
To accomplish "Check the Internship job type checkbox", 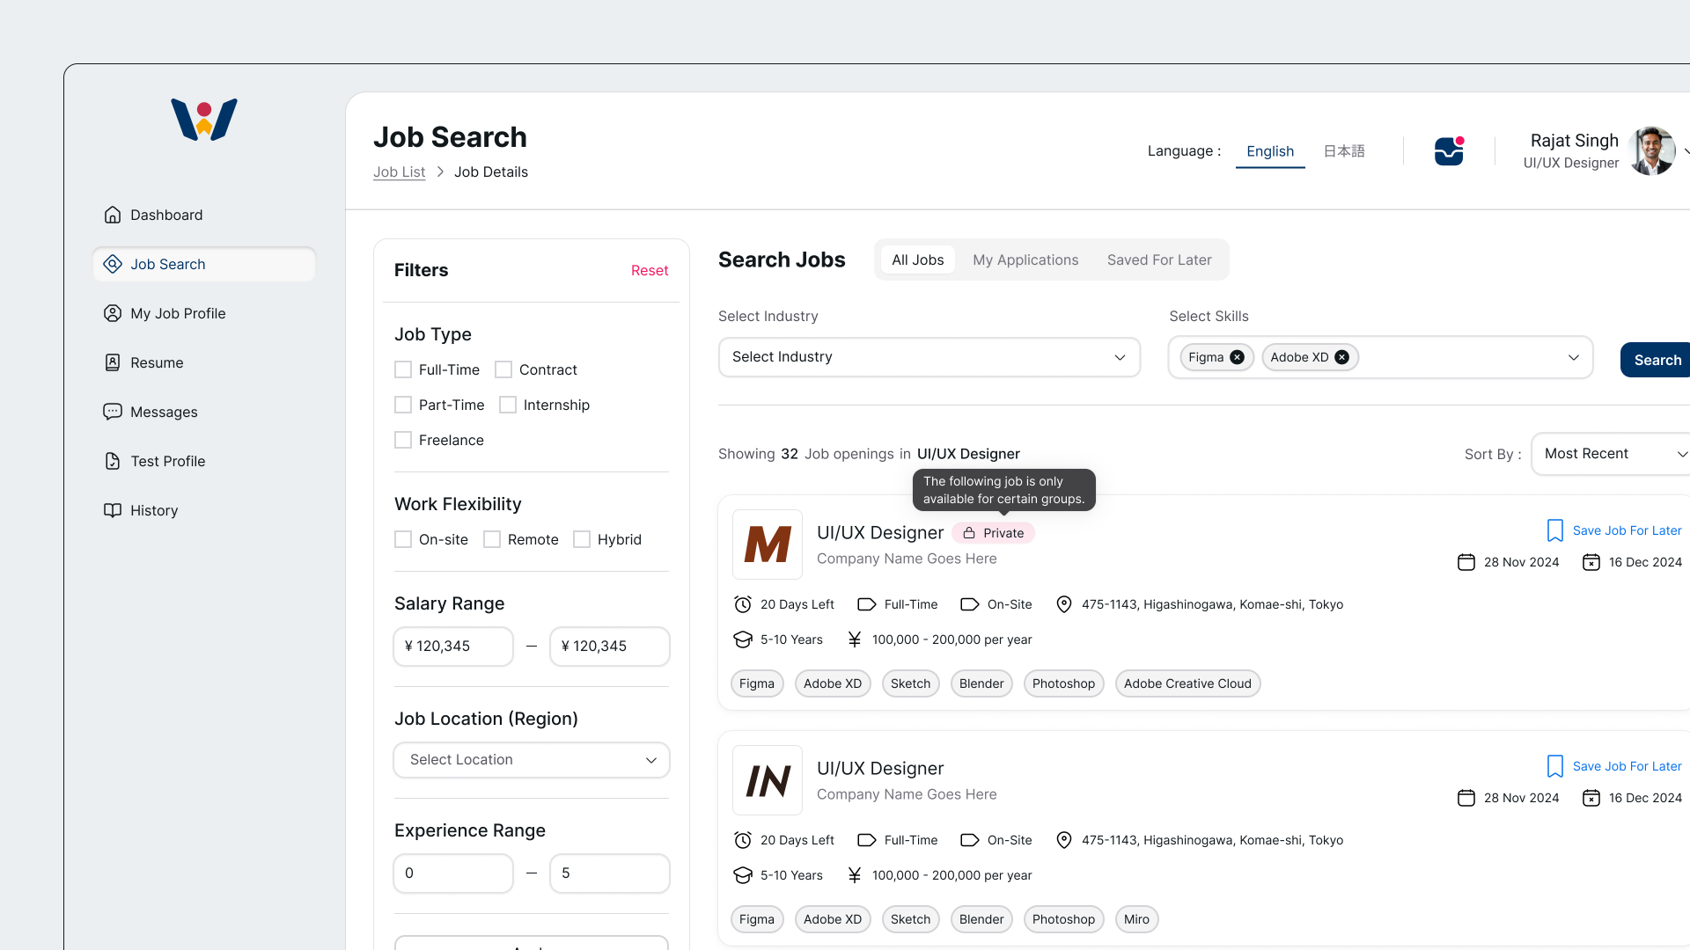I will point(508,405).
